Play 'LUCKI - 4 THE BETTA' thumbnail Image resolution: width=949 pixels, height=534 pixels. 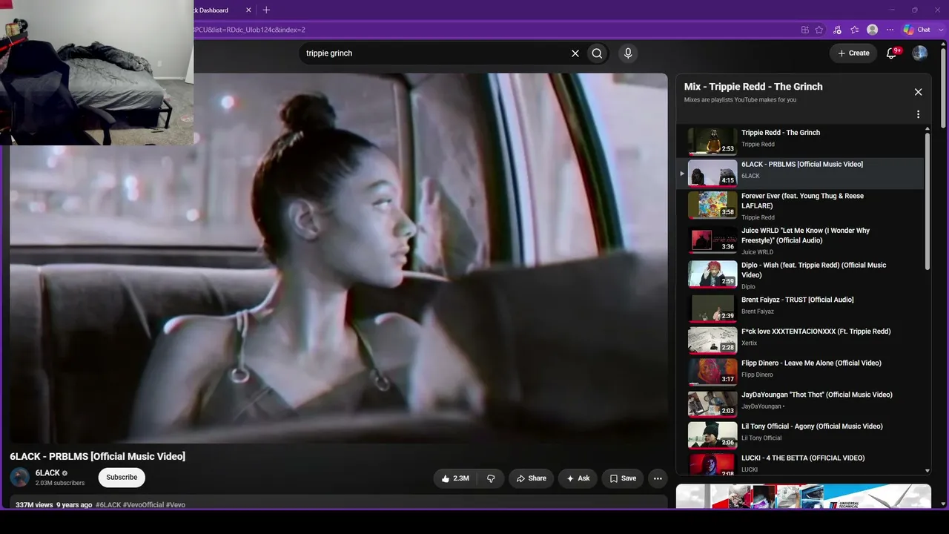point(712,464)
